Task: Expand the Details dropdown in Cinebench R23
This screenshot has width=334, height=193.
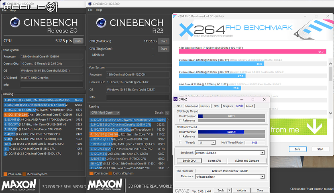Action: 167,113
